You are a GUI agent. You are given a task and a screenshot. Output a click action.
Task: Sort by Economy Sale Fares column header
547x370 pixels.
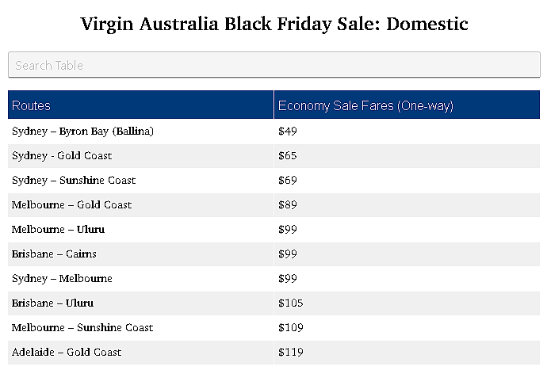click(x=407, y=105)
